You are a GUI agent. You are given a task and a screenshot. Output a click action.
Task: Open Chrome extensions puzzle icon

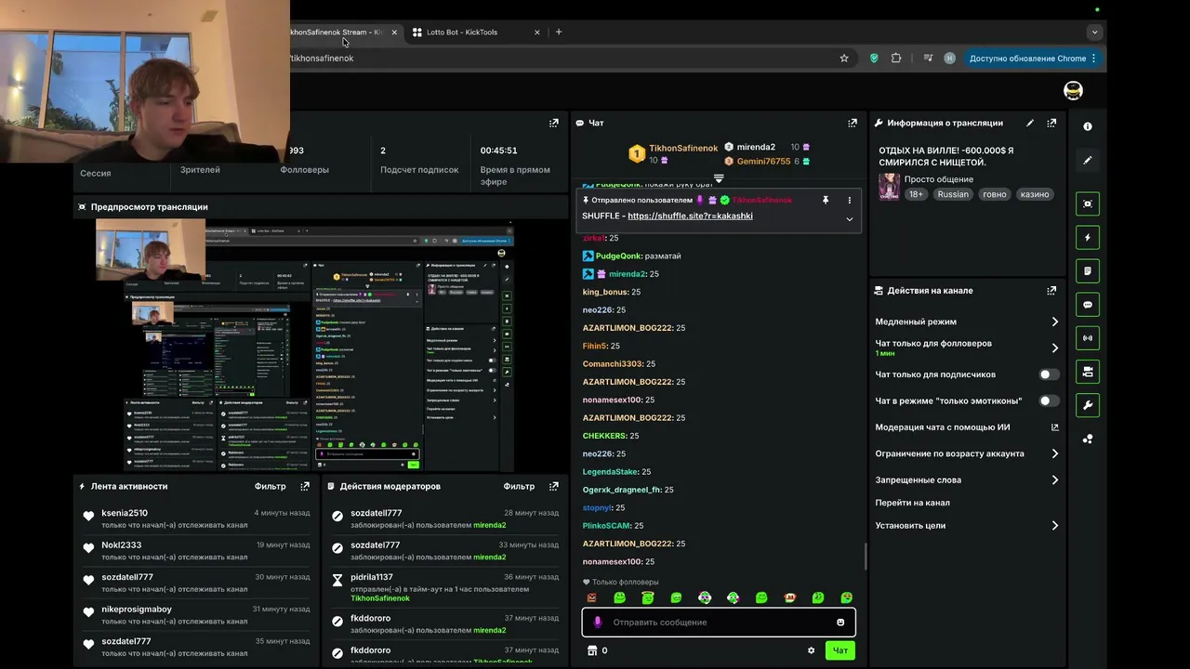[896, 58]
